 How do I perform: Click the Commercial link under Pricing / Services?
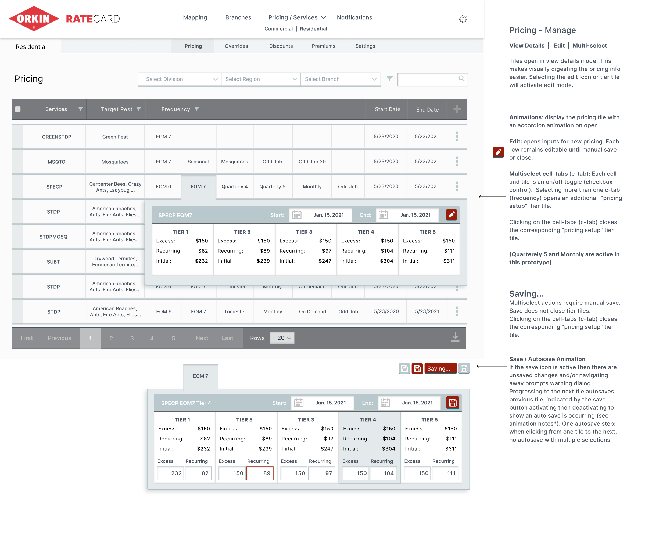pos(278,29)
